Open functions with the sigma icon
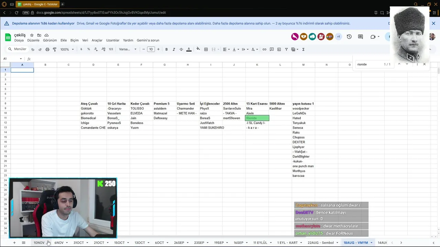440x247 pixels. 303,49
